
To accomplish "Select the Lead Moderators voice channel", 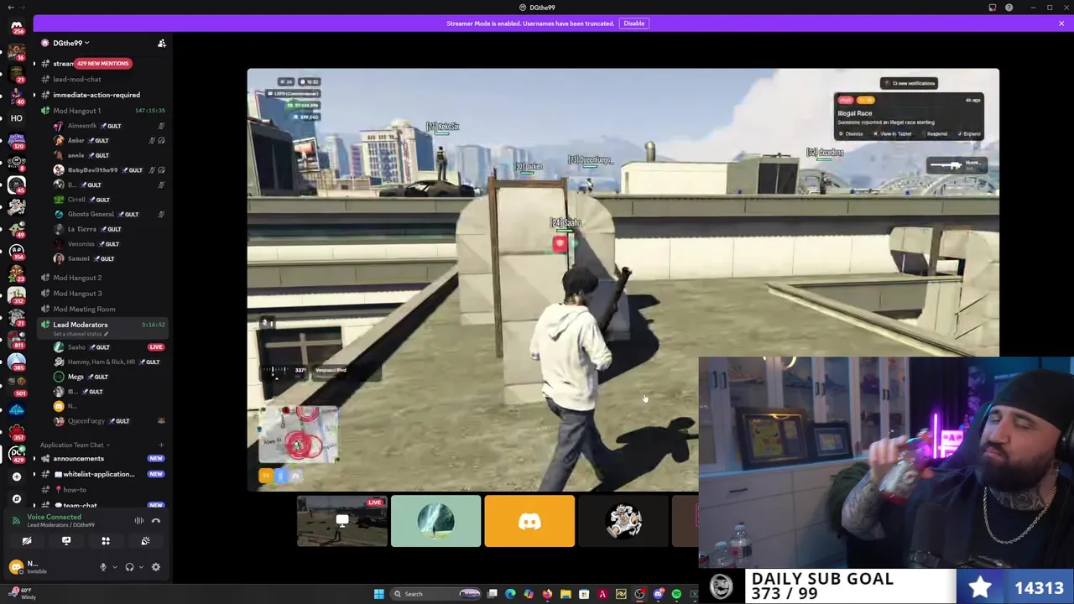I will tap(81, 325).
